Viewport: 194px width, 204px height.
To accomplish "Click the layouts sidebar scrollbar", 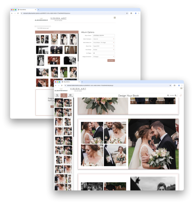I will pyautogui.click(x=73, y=118).
